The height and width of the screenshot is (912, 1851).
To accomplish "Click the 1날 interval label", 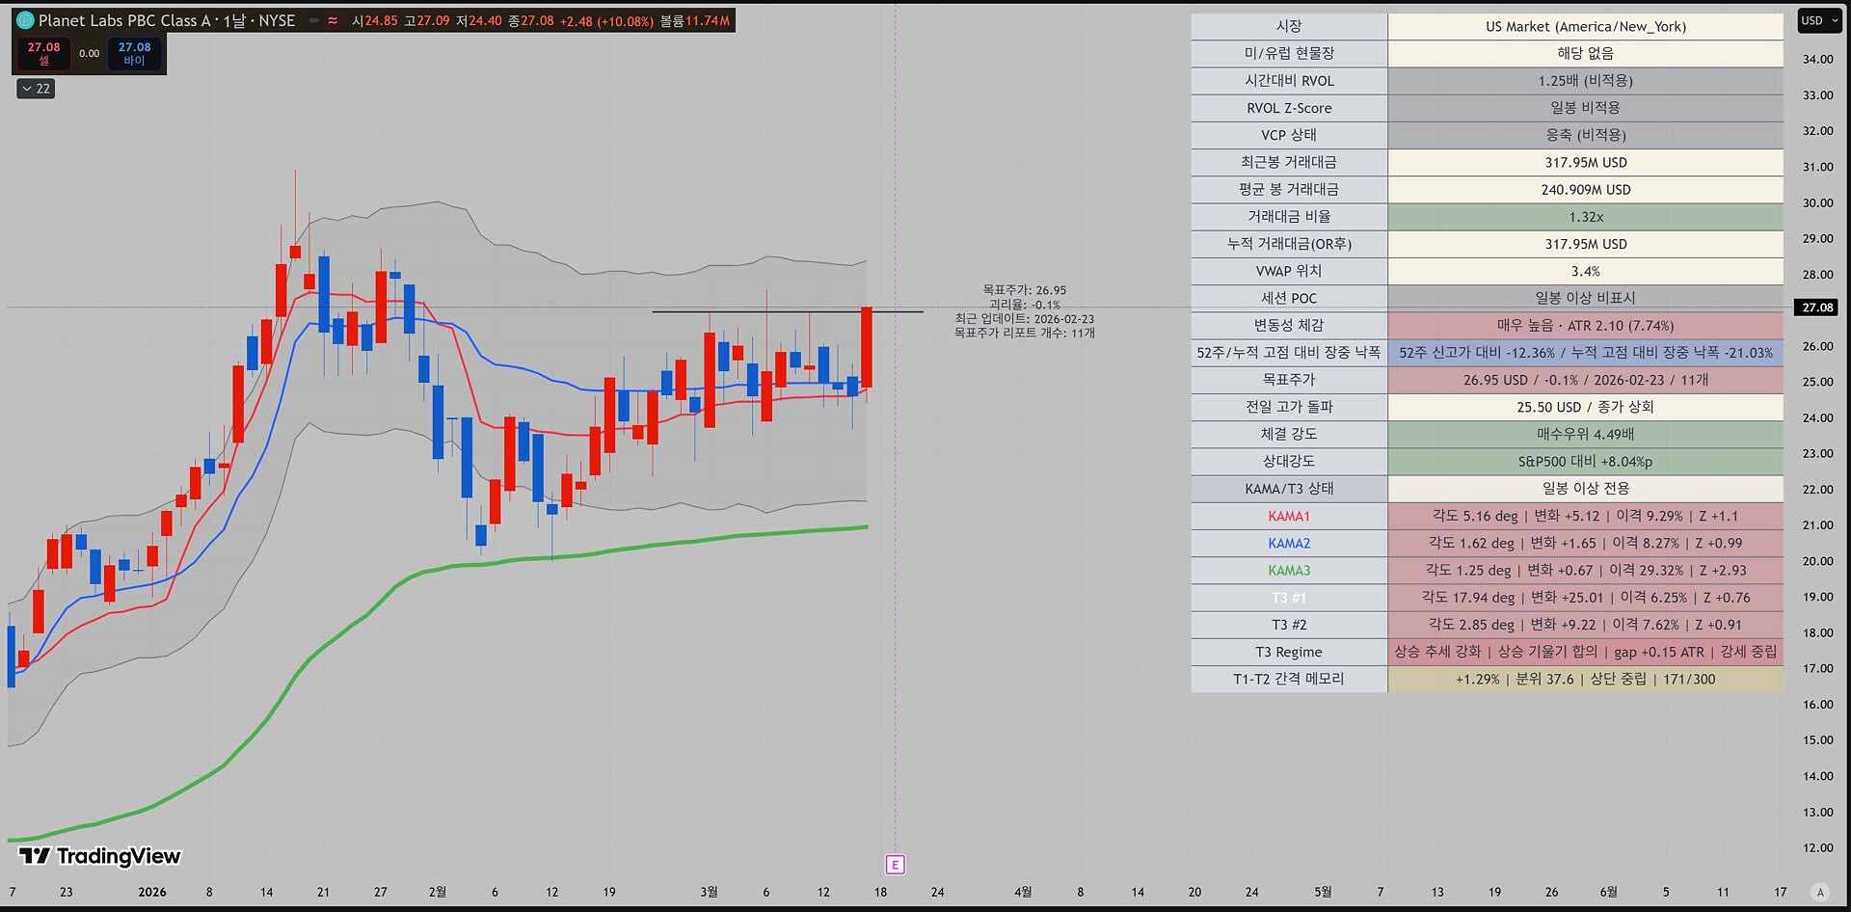I will (x=234, y=20).
